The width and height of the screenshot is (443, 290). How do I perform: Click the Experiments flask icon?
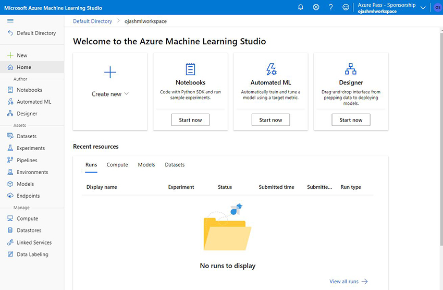(x=10, y=148)
